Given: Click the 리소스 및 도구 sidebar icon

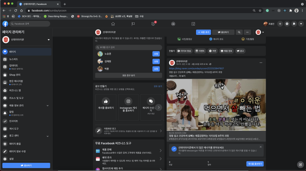Looking at the screenshot, I should point(5,98).
